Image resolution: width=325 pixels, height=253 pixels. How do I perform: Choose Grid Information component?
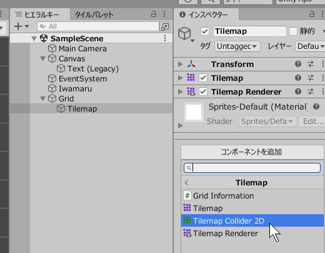[252, 196]
